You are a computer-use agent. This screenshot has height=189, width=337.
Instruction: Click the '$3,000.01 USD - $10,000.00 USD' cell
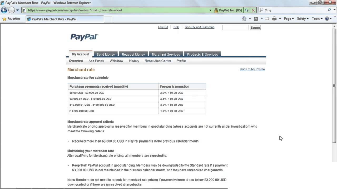pyautogui.click(x=113, y=99)
